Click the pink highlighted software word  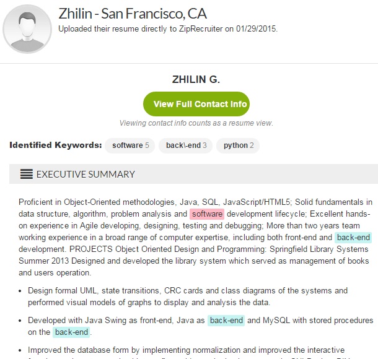pyautogui.click(x=207, y=214)
